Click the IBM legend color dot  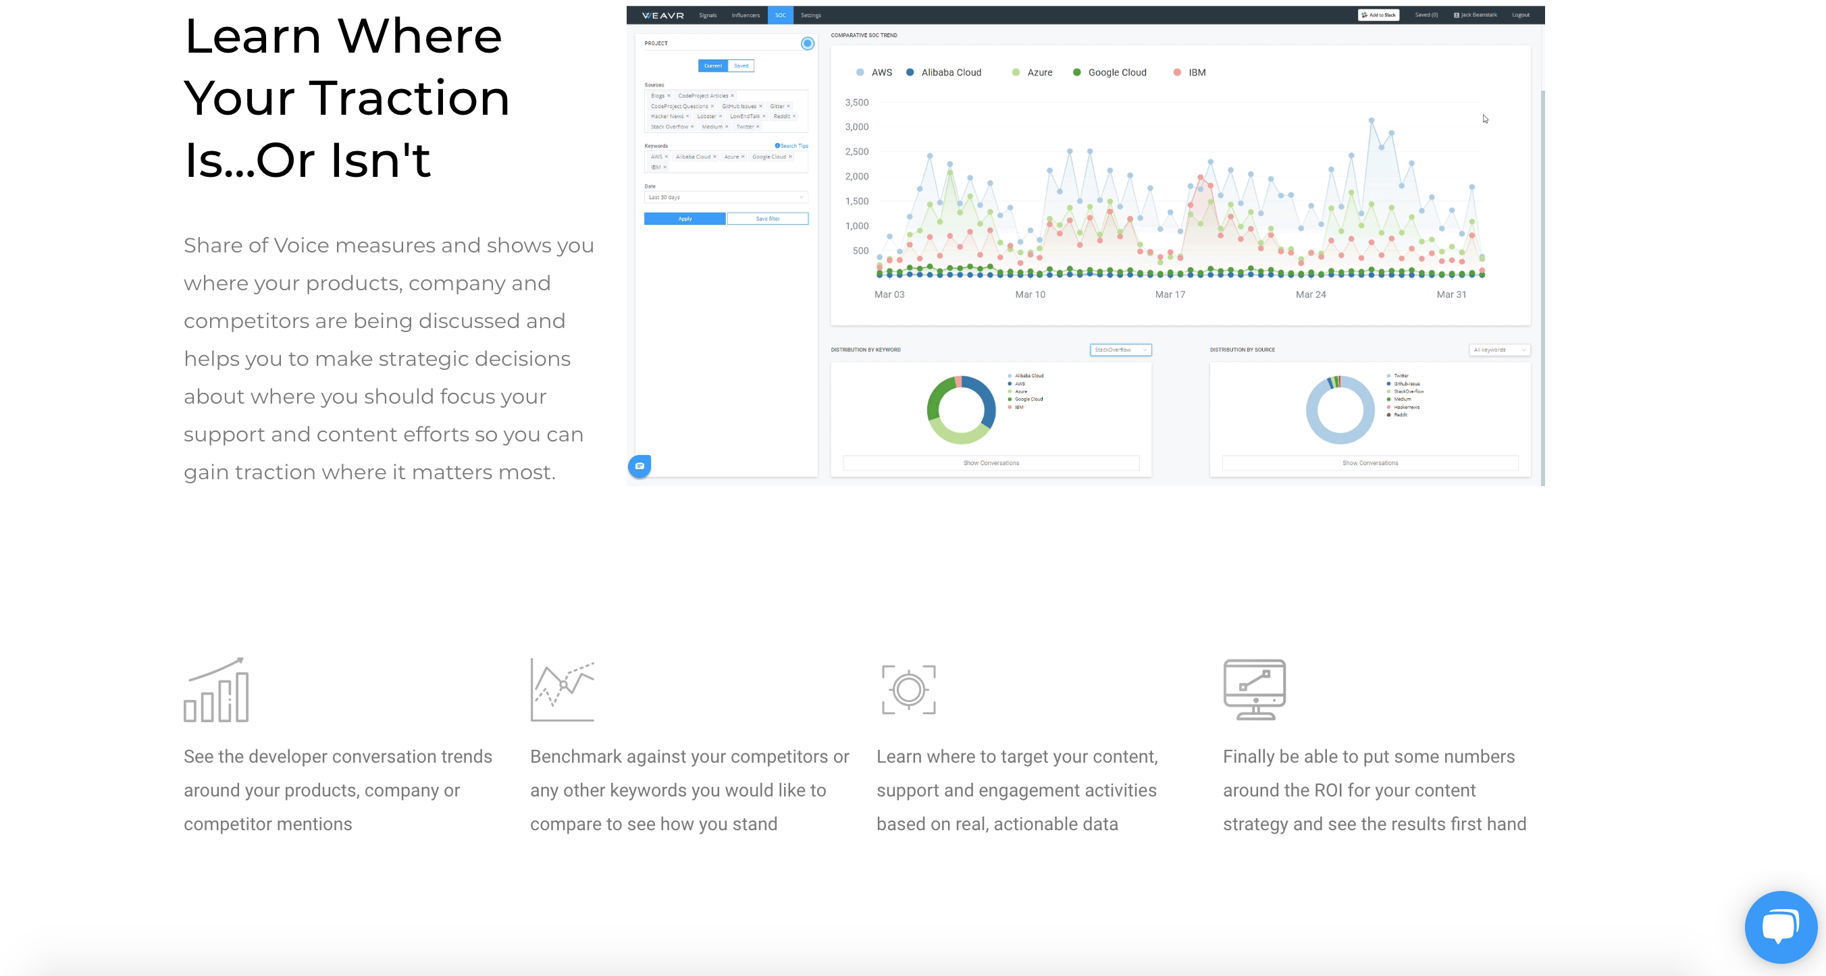(1176, 72)
